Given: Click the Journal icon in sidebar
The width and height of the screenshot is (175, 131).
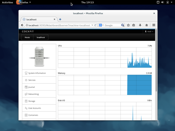Looking at the screenshot, I should pyautogui.click(x=26, y=87).
